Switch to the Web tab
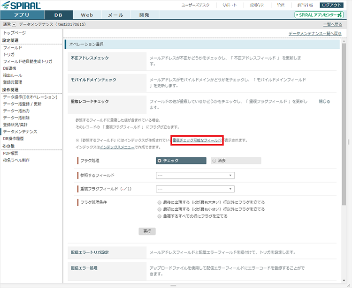This screenshot has width=352, height=288. [x=87, y=15]
